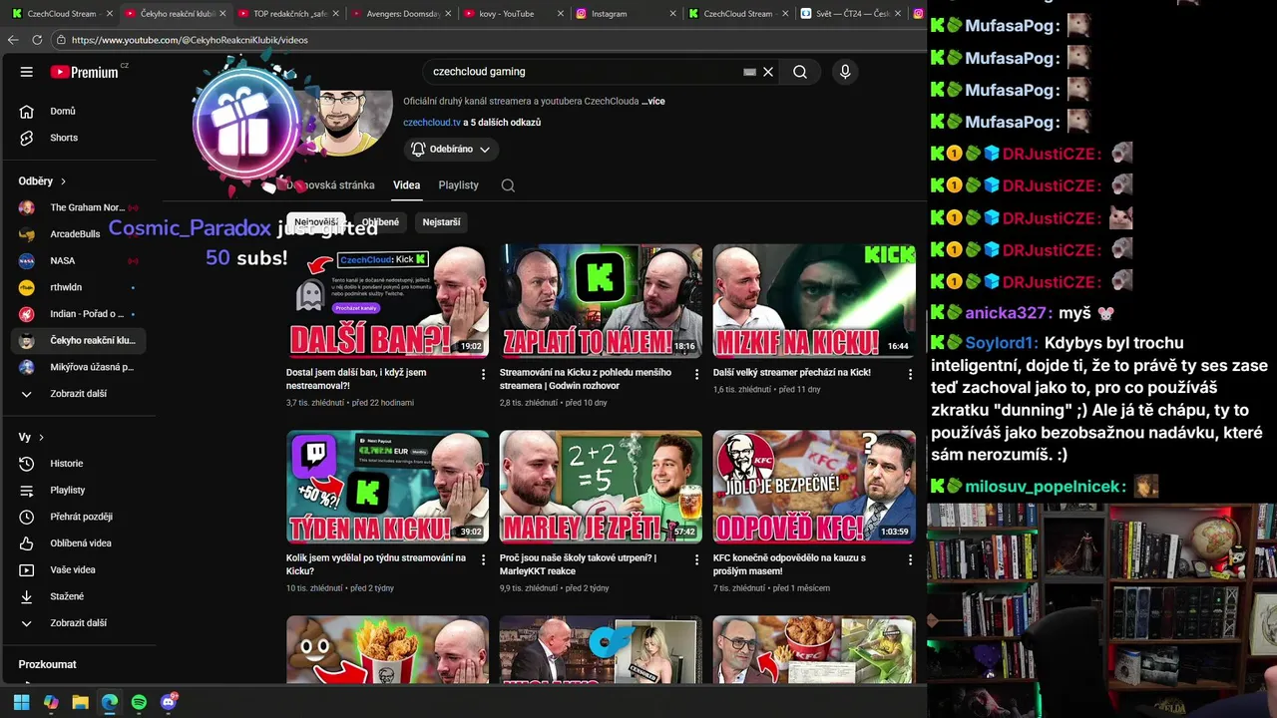1277x718 pixels.
Task: Play DALŠÍ BAN?! video thumbnail
Action: tap(387, 301)
